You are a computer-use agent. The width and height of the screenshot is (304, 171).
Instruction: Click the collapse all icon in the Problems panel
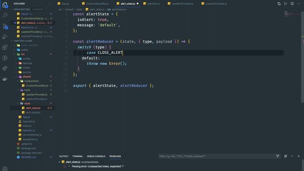pos(285,156)
